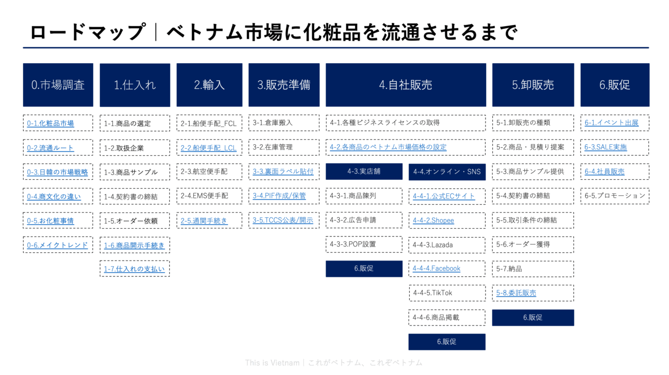Open the 1-7.仕入れの支払い link
Viewport: 669px width, 375px height.
[134, 268]
